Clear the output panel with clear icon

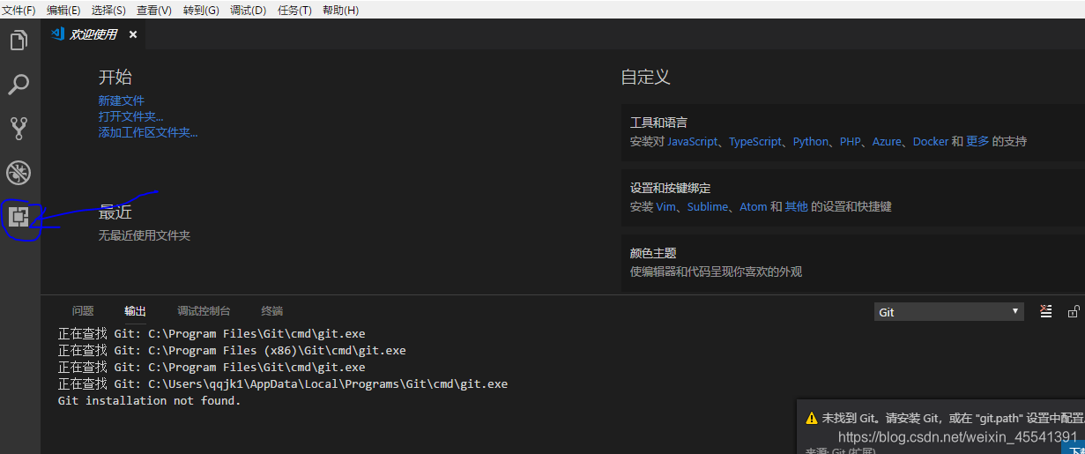(x=1046, y=311)
